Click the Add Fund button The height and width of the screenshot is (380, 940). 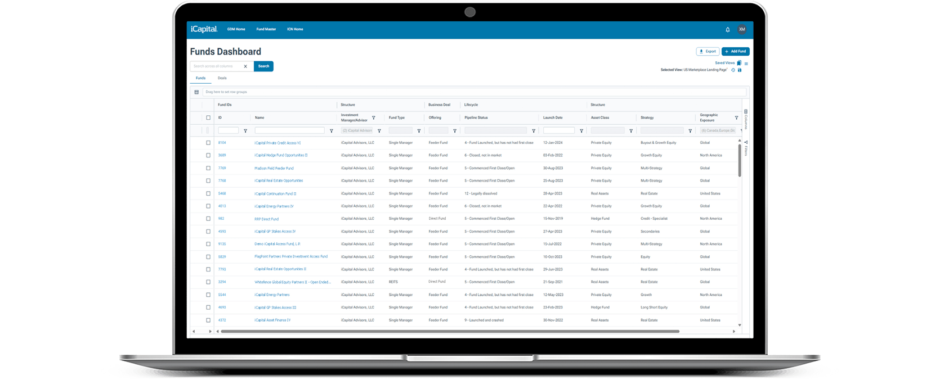[x=735, y=52]
